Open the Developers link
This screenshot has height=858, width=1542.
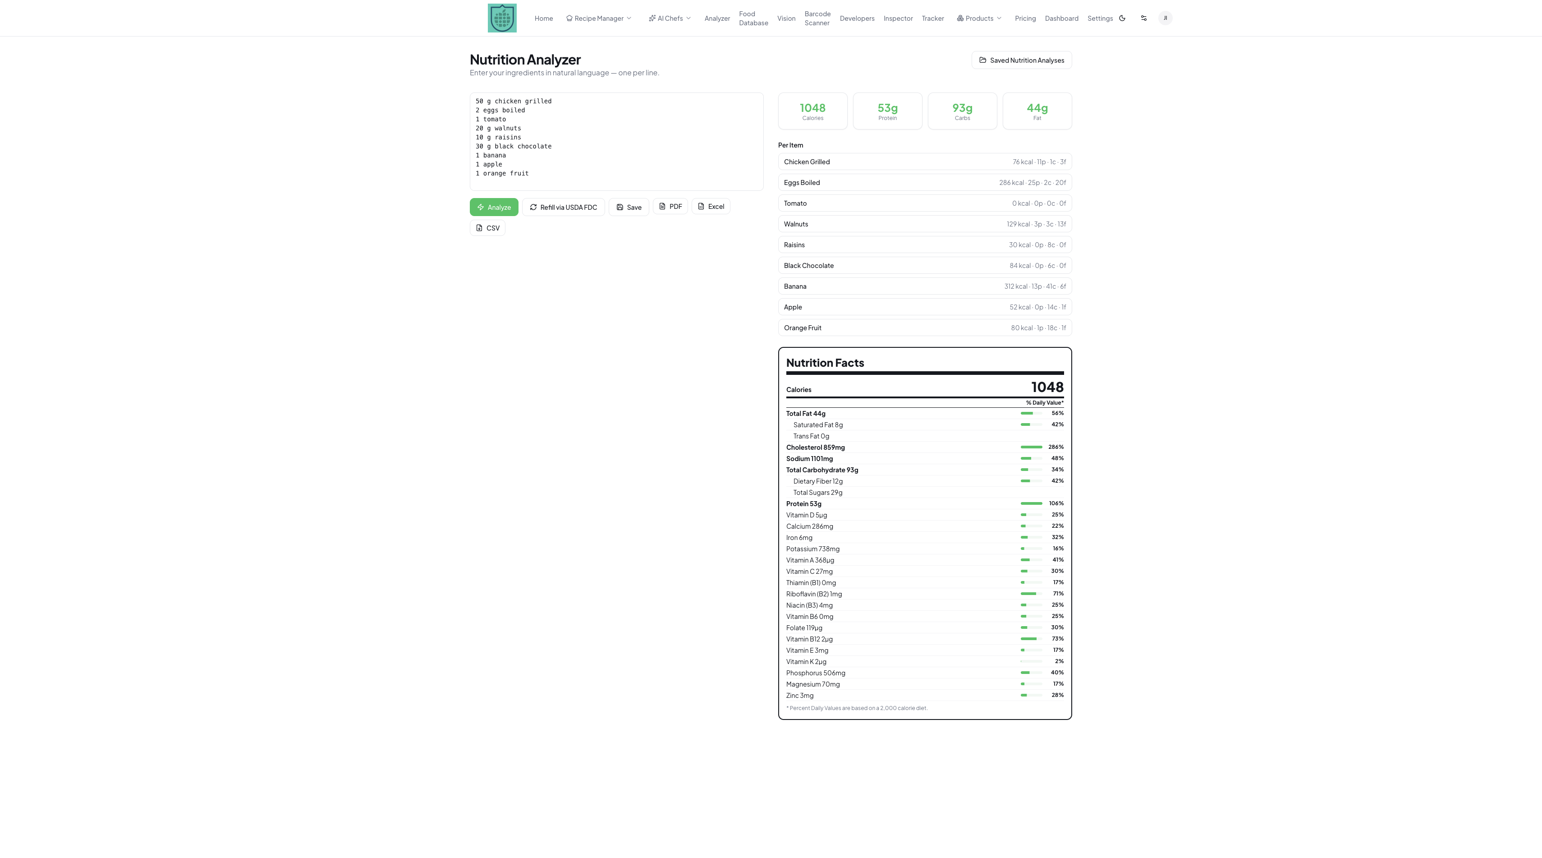pos(857,18)
